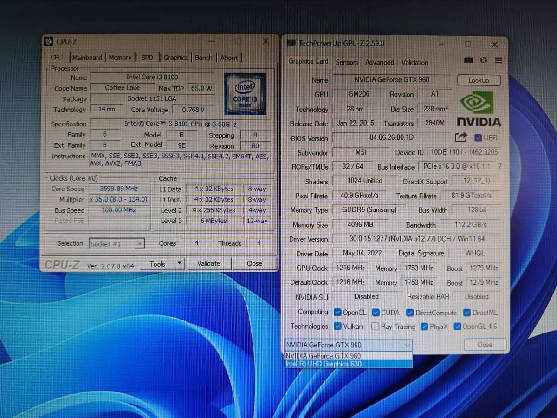
Task: Click the Close button in CPU-Z
Action: pos(254,263)
